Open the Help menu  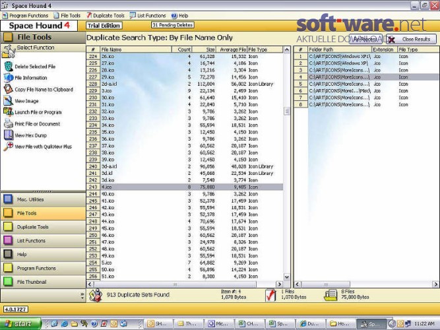(x=179, y=15)
